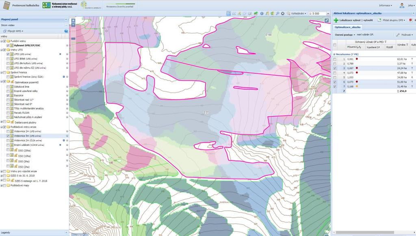Check table row 1 checkbox (62,61 ha)

pos(335,59)
